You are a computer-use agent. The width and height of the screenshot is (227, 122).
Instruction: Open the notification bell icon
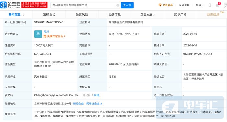click(217, 6)
